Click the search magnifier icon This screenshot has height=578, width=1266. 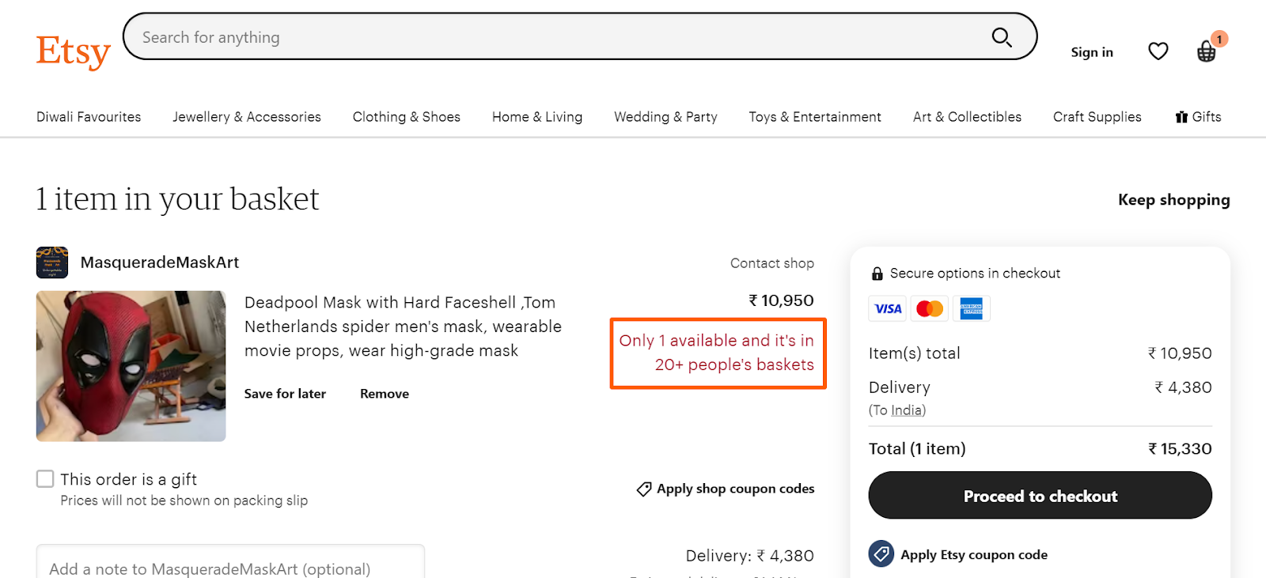pyautogui.click(x=1001, y=36)
